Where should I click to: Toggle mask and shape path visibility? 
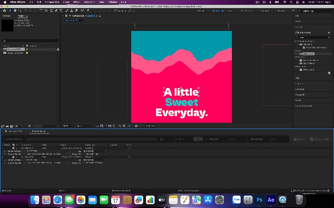pos(105,126)
